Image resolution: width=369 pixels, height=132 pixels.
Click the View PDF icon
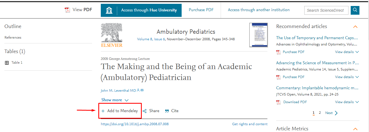click(67, 10)
